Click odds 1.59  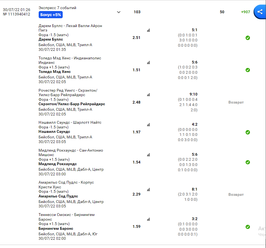point(136,226)
